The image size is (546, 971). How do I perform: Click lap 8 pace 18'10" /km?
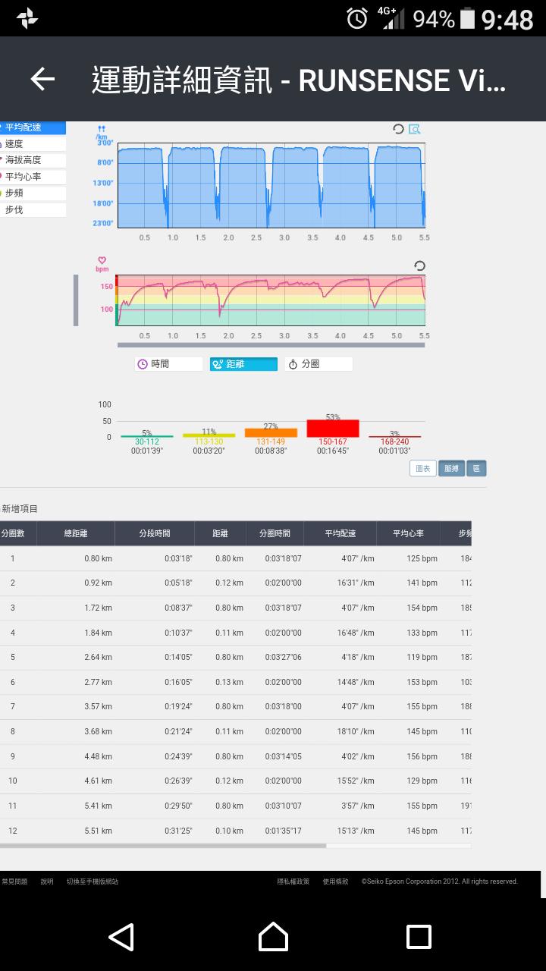coord(356,731)
